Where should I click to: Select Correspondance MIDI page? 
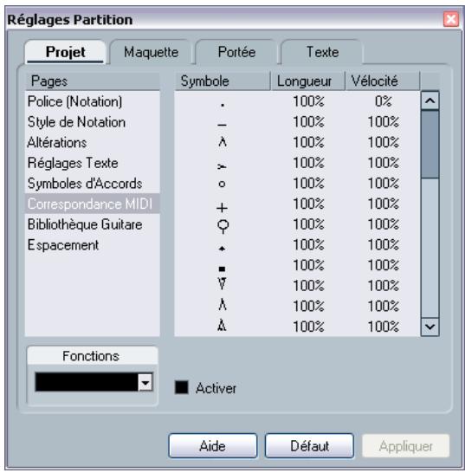tap(93, 204)
